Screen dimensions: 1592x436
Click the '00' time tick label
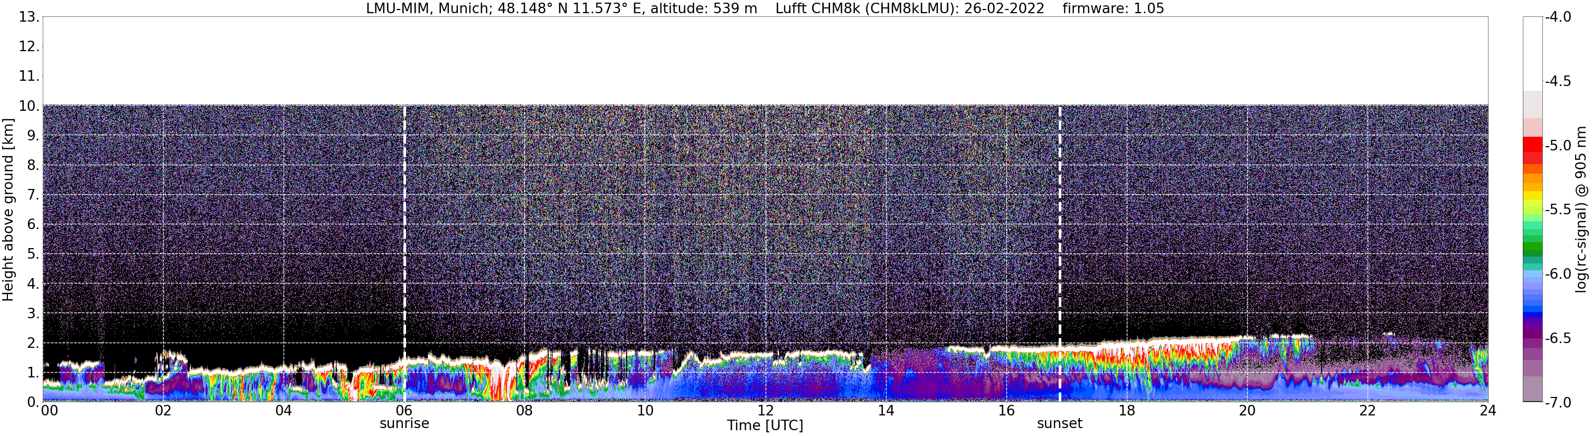(x=50, y=411)
